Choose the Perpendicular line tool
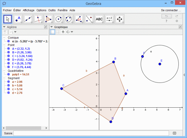The height and width of the screenshot is (138, 187). (38, 19)
